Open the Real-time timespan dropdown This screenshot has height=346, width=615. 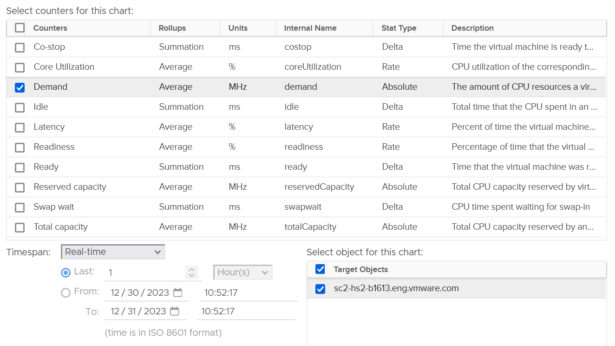coord(113,252)
